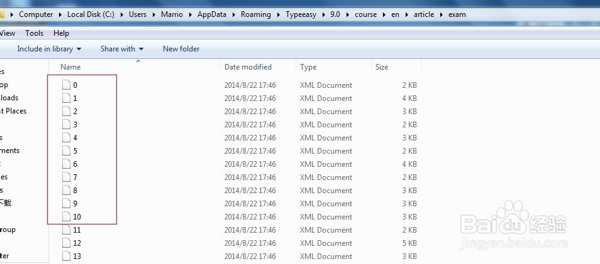Click the file icon of file 5

point(66,150)
